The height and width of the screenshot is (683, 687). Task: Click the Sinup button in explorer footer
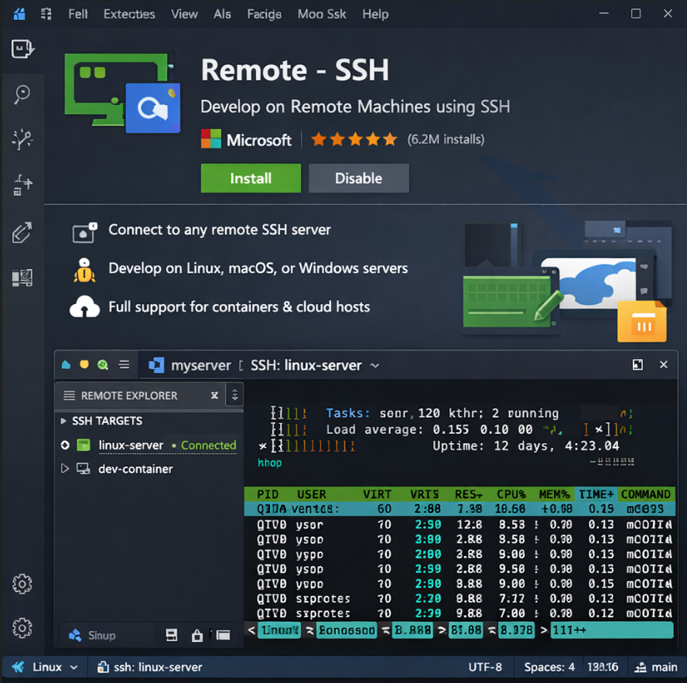click(x=92, y=635)
